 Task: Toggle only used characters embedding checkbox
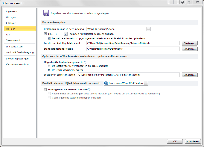49,94
